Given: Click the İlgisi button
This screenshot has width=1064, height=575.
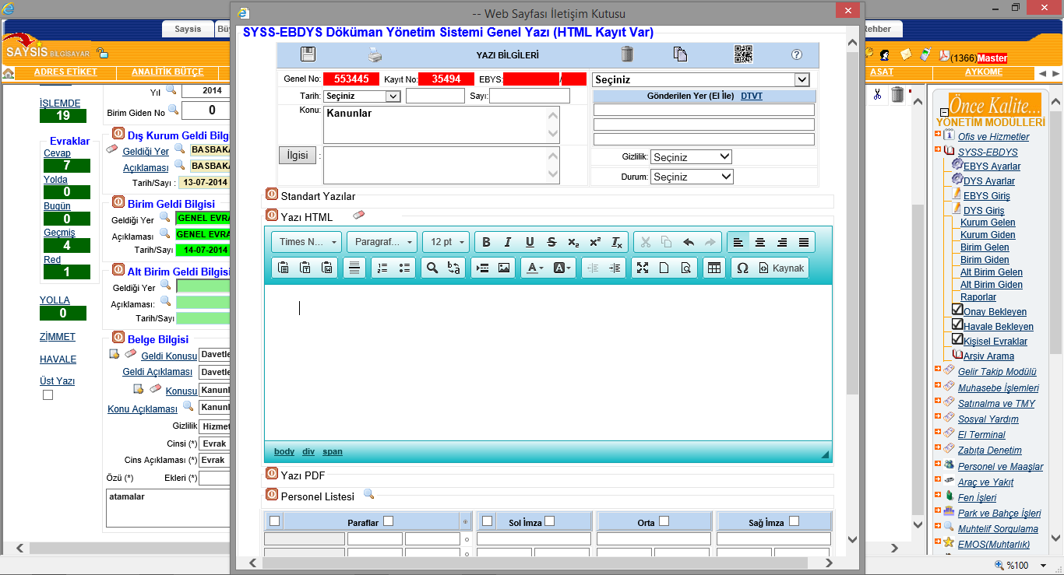Looking at the screenshot, I should tap(298, 155).
